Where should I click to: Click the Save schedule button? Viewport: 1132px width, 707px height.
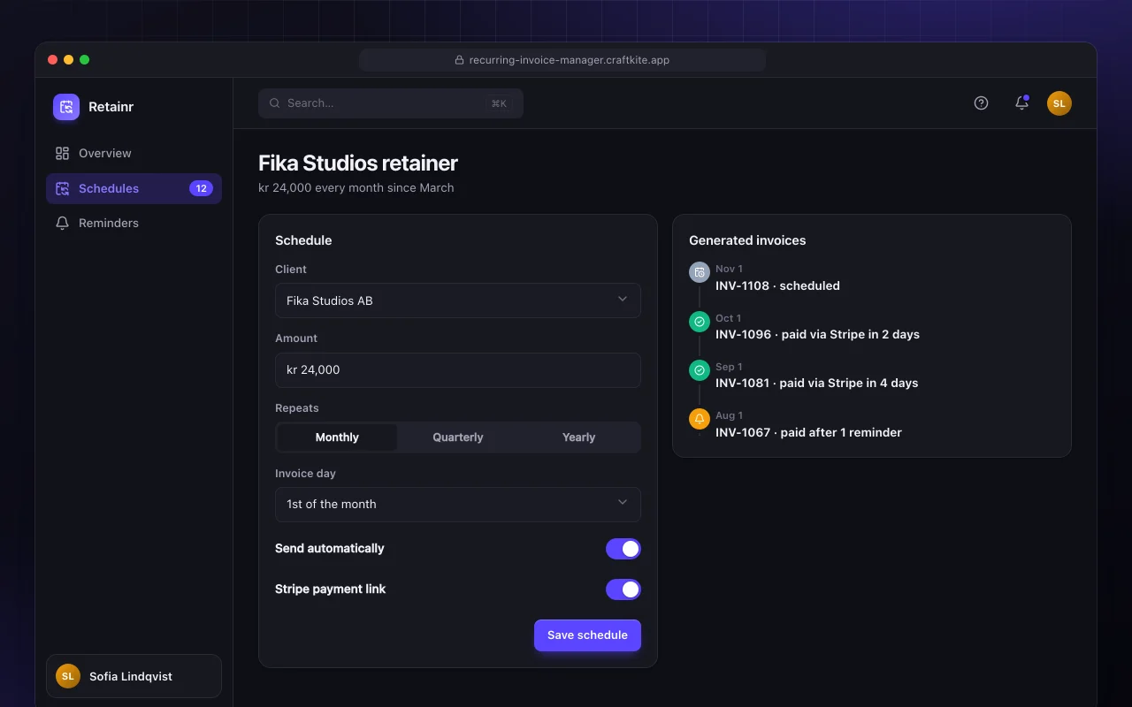[x=587, y=635]
